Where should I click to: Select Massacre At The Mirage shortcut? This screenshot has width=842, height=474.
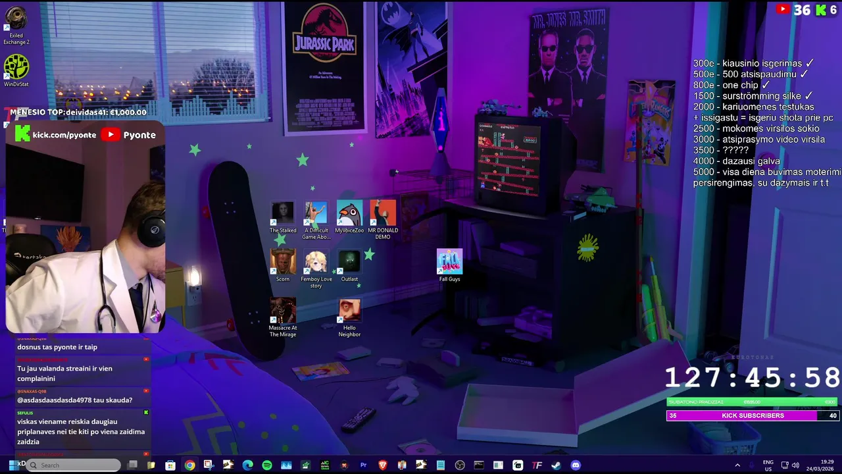(283, 318)
